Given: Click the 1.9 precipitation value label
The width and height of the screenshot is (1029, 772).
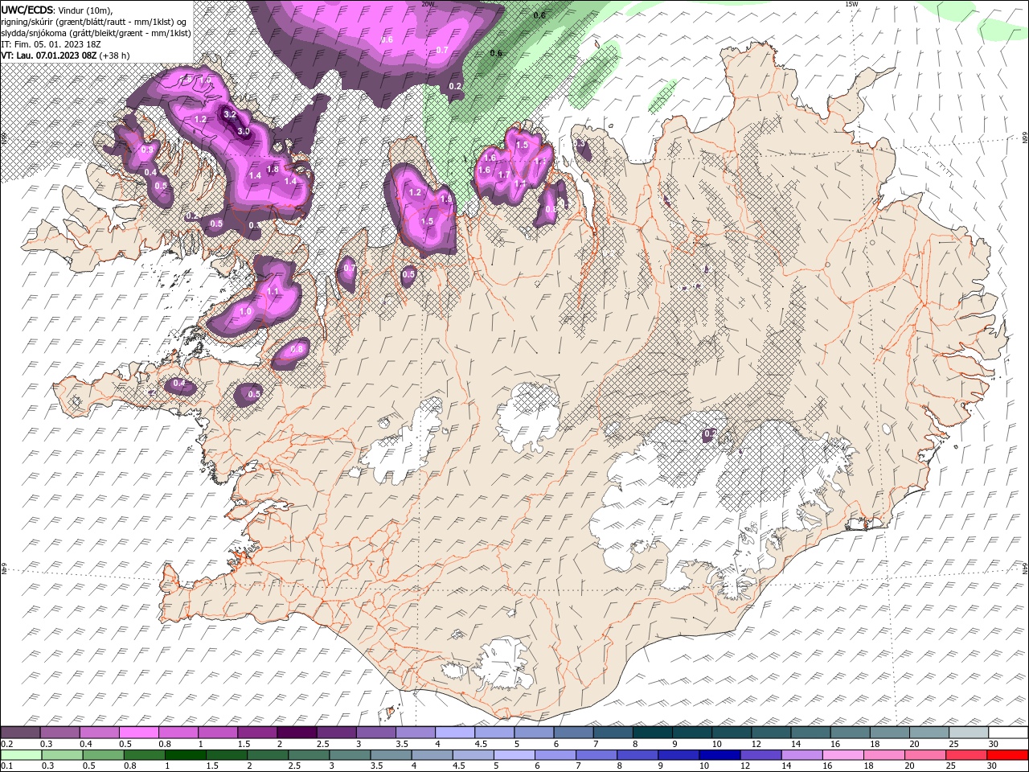Looking at the screenshot, I should tap(446, 199).
